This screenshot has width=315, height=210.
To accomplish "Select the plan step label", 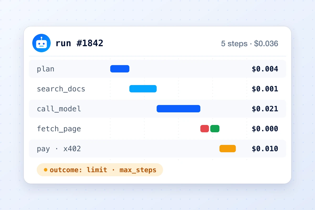I will 46,69.
